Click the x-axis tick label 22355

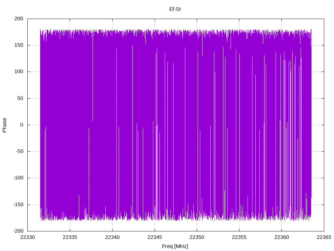(x=239, y=237)
